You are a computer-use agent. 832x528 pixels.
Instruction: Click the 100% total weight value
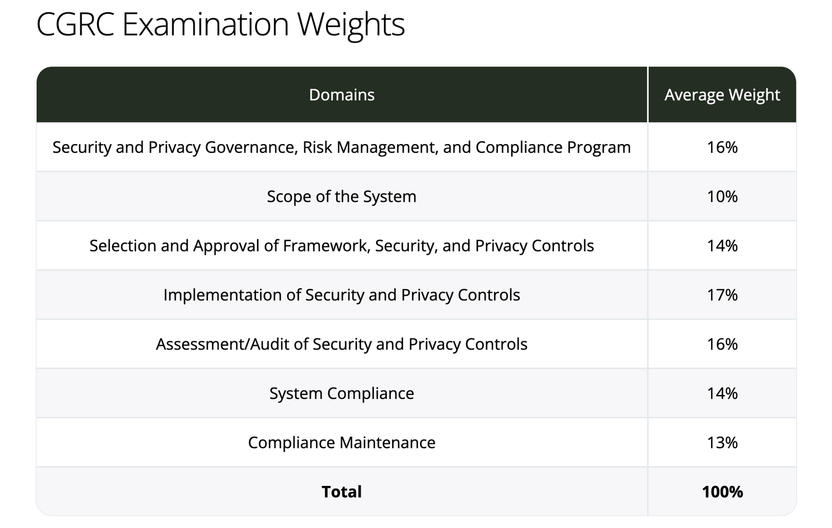coord(722,492)
